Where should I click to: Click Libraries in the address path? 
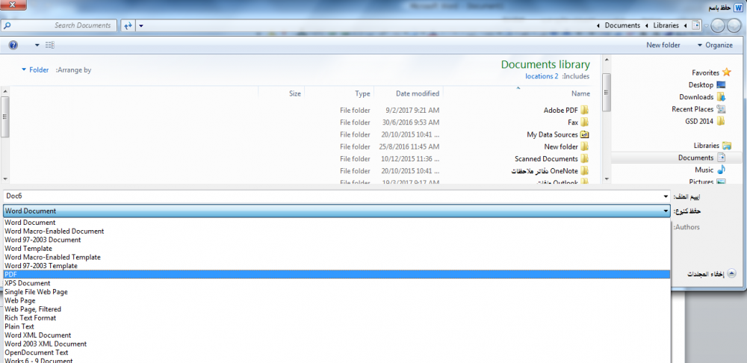point(666,25)
